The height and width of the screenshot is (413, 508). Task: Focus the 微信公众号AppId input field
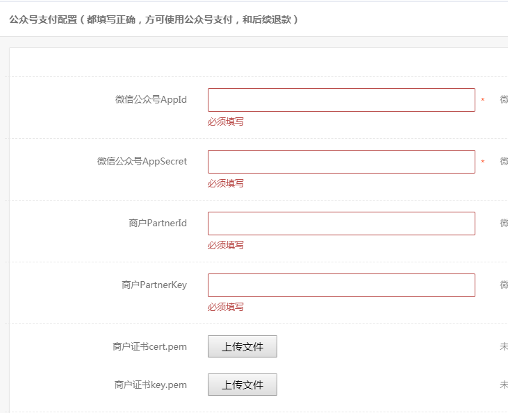pos(341,100)
